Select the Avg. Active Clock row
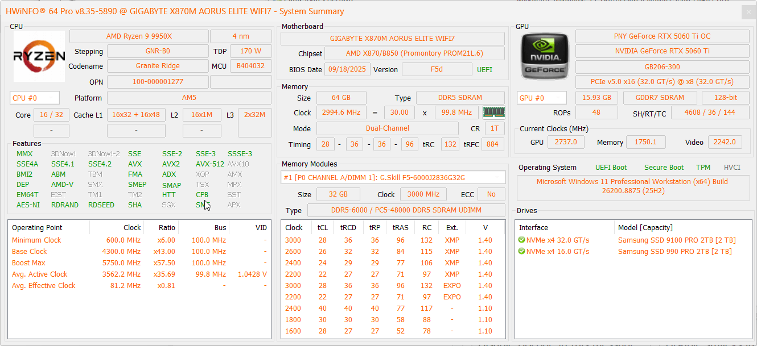 [x=139, y=274]
